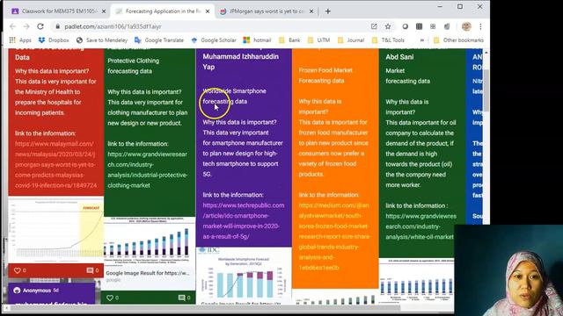Image resolution: width=563 pixels, height=316 pixels.
Task: Open page in new window icon in address bar
Action: coord(374,26)
